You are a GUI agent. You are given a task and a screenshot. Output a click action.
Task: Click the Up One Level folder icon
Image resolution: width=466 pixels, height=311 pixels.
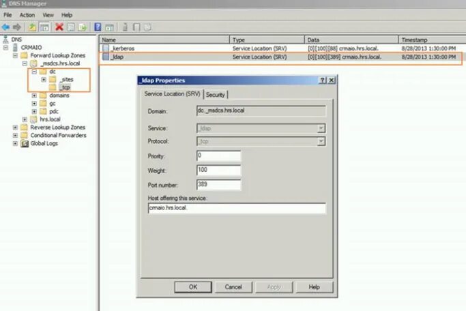coord(32,27)
